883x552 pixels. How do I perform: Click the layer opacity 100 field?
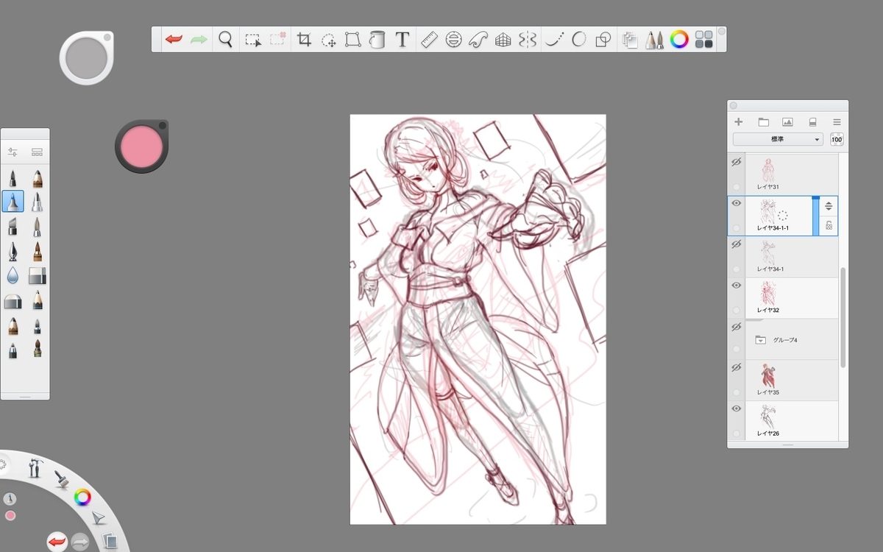[837, 140]
